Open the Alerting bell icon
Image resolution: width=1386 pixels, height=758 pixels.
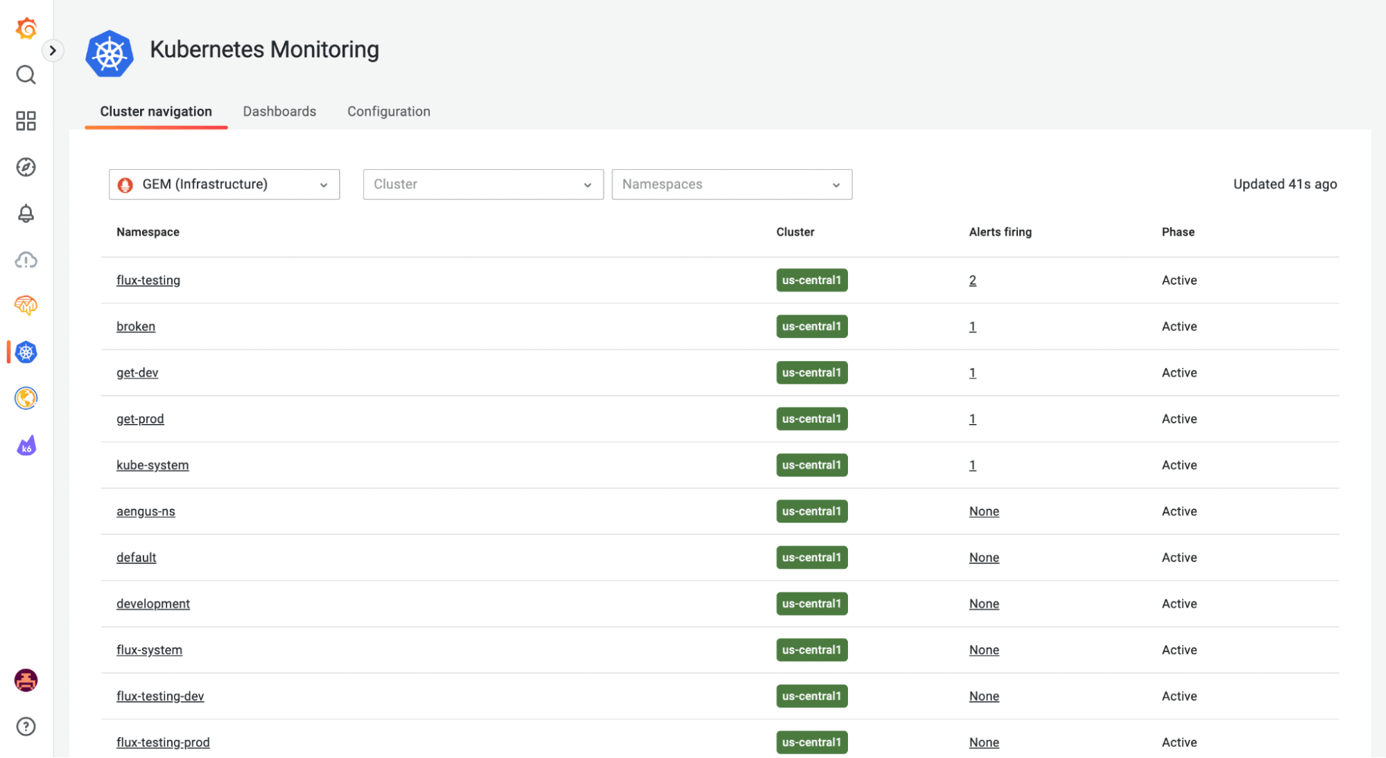[26, 213]
